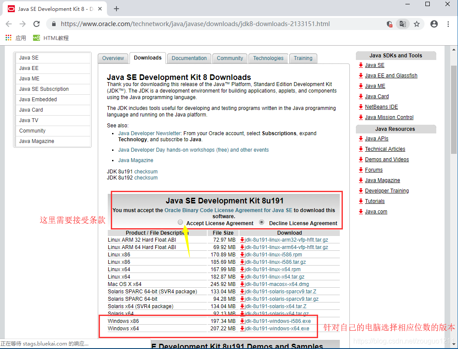
Task: Click download icon for jdk-8u191-windows-i586.exe
Action: tap(242, 321)
